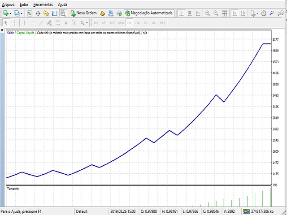287x215 pixels.
Task: Click the 5177 axis value
Action: 276,39
